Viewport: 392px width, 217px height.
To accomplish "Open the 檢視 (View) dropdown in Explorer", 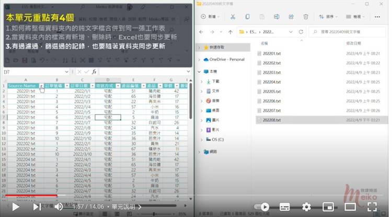I will 355,17.
